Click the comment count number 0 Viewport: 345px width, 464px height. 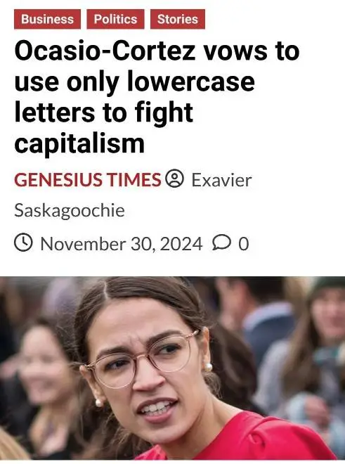244,244
